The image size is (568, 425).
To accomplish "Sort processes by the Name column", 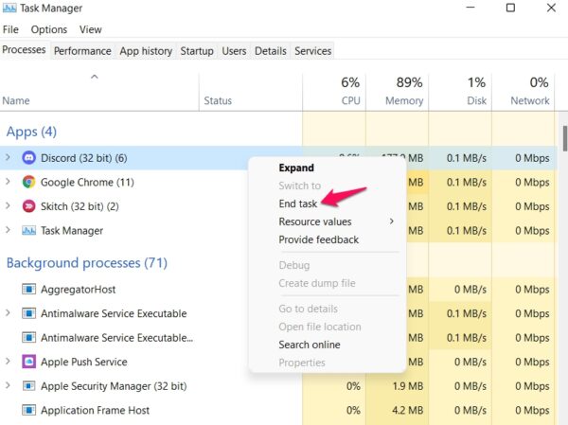I will 99,92.
